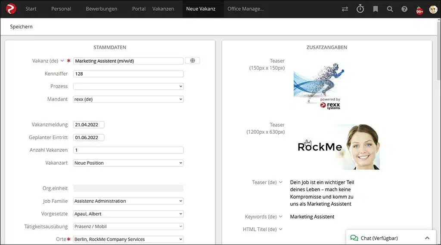Open the Bewerbungen tab
Image resolution: width=441 pixels, height=245 pixels.
point(102,9)
